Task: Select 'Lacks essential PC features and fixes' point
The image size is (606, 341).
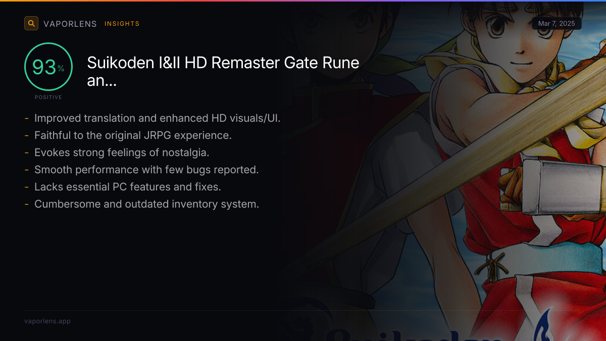Action: click(128, 187)
